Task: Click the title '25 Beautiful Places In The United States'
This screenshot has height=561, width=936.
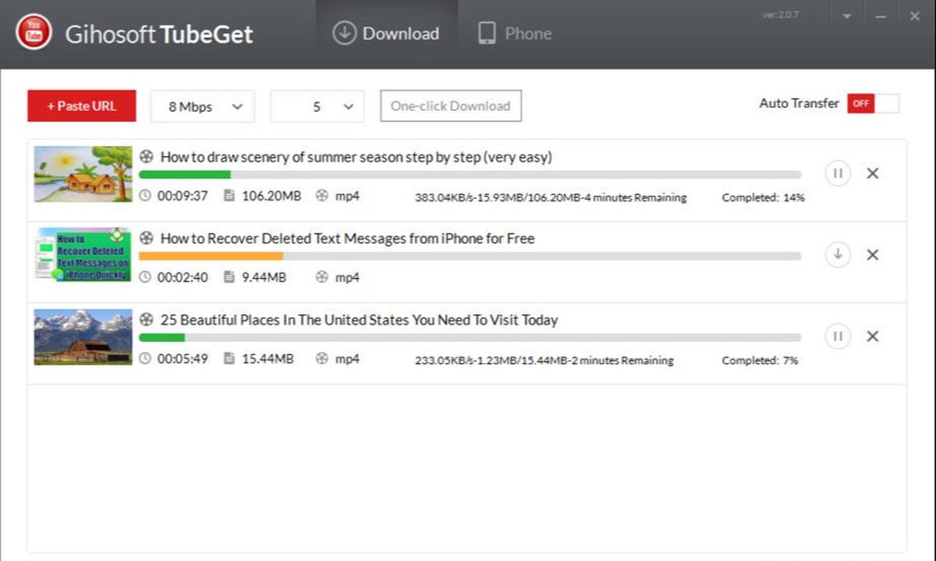Action: [359, 320]
